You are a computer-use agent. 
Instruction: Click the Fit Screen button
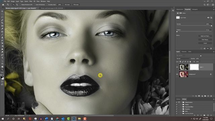coord(67,5)
